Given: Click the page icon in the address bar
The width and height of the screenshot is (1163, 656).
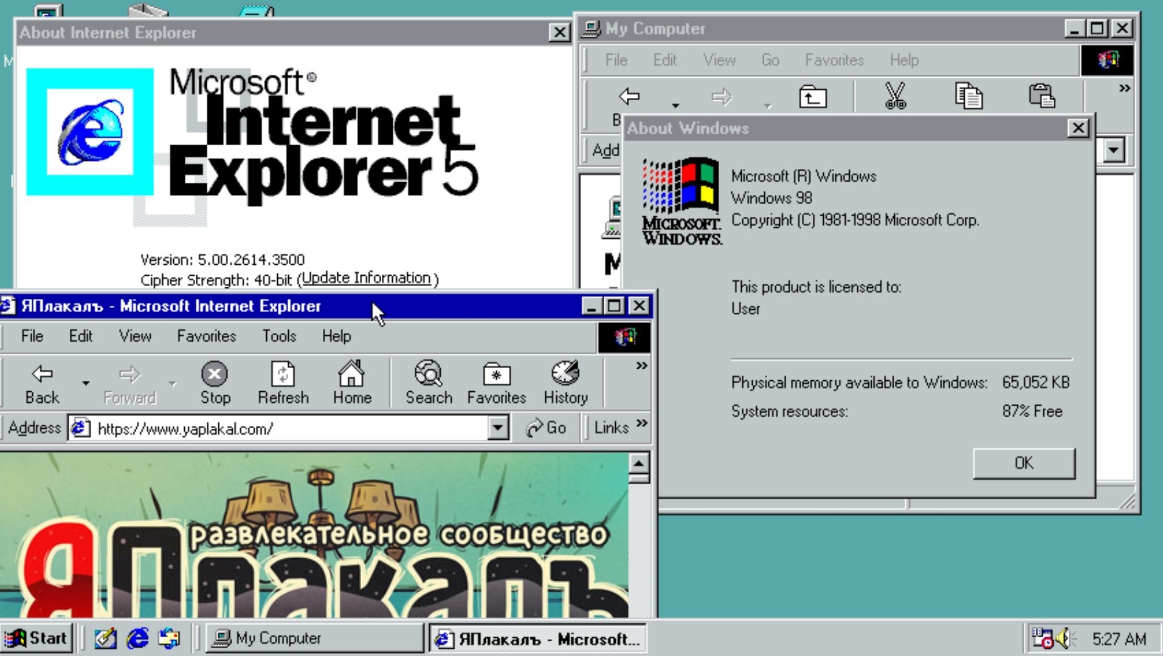Looking at the screenshot, I should pyautogui.click(x=81, y=428).
